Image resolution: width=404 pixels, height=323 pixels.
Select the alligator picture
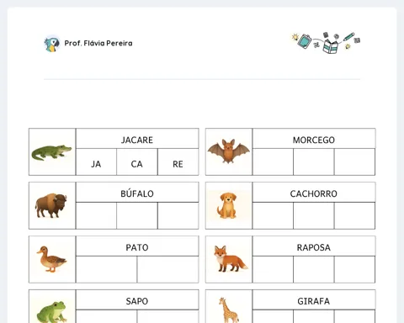[52, 153]
